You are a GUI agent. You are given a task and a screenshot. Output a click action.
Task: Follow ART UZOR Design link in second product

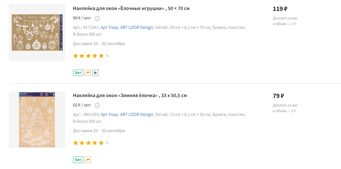coord(137,114)
